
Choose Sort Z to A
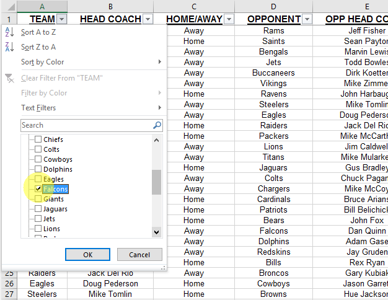(84, 47)
